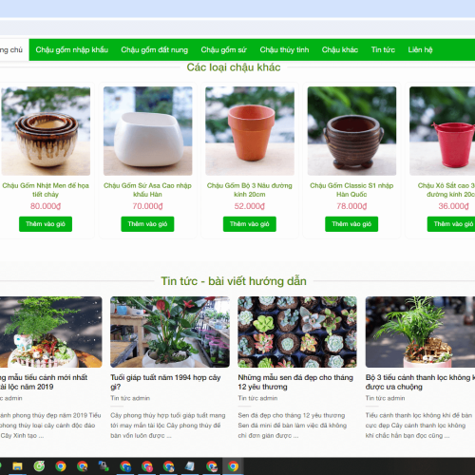
Task: Click the Tin tức - bài viết hướng dẫn heading
Action: pos(234,281)
